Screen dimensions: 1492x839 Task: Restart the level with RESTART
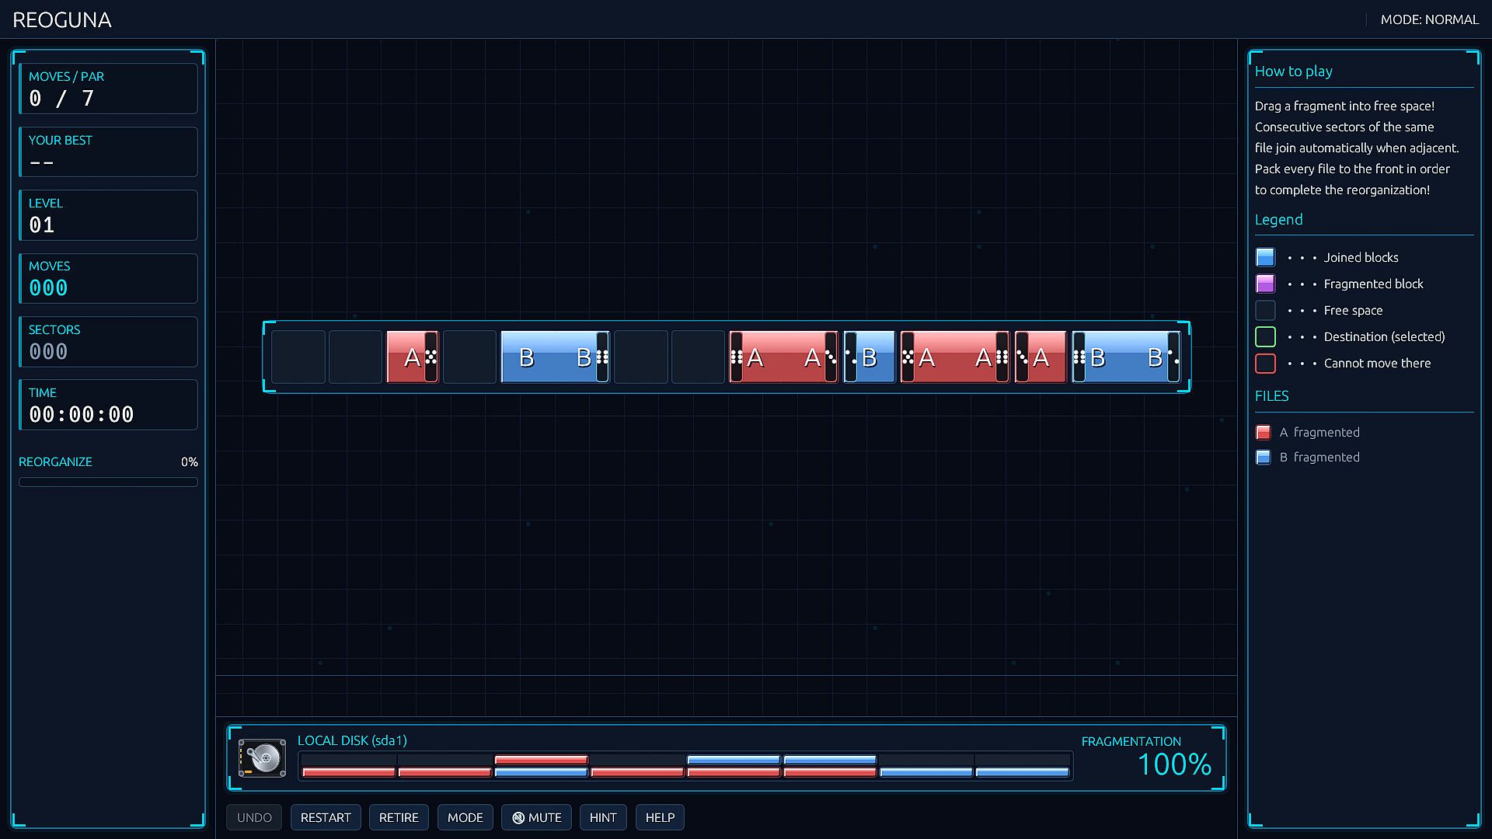326,818
